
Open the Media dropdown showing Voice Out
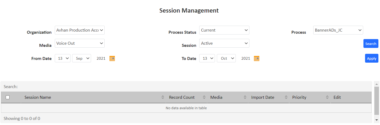(x=80, y=43)
